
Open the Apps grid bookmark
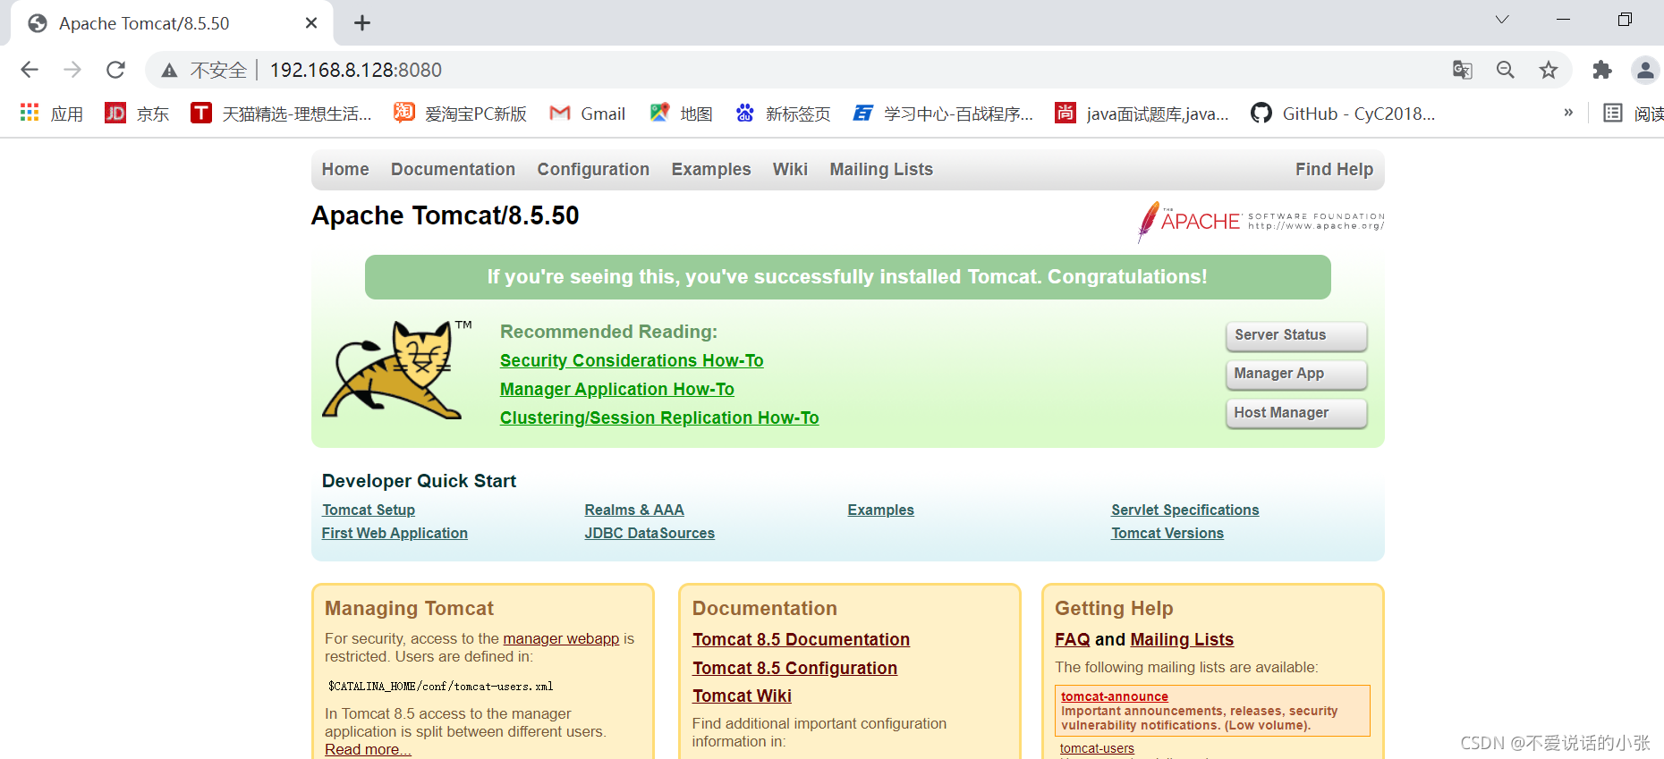click(51, 114)
